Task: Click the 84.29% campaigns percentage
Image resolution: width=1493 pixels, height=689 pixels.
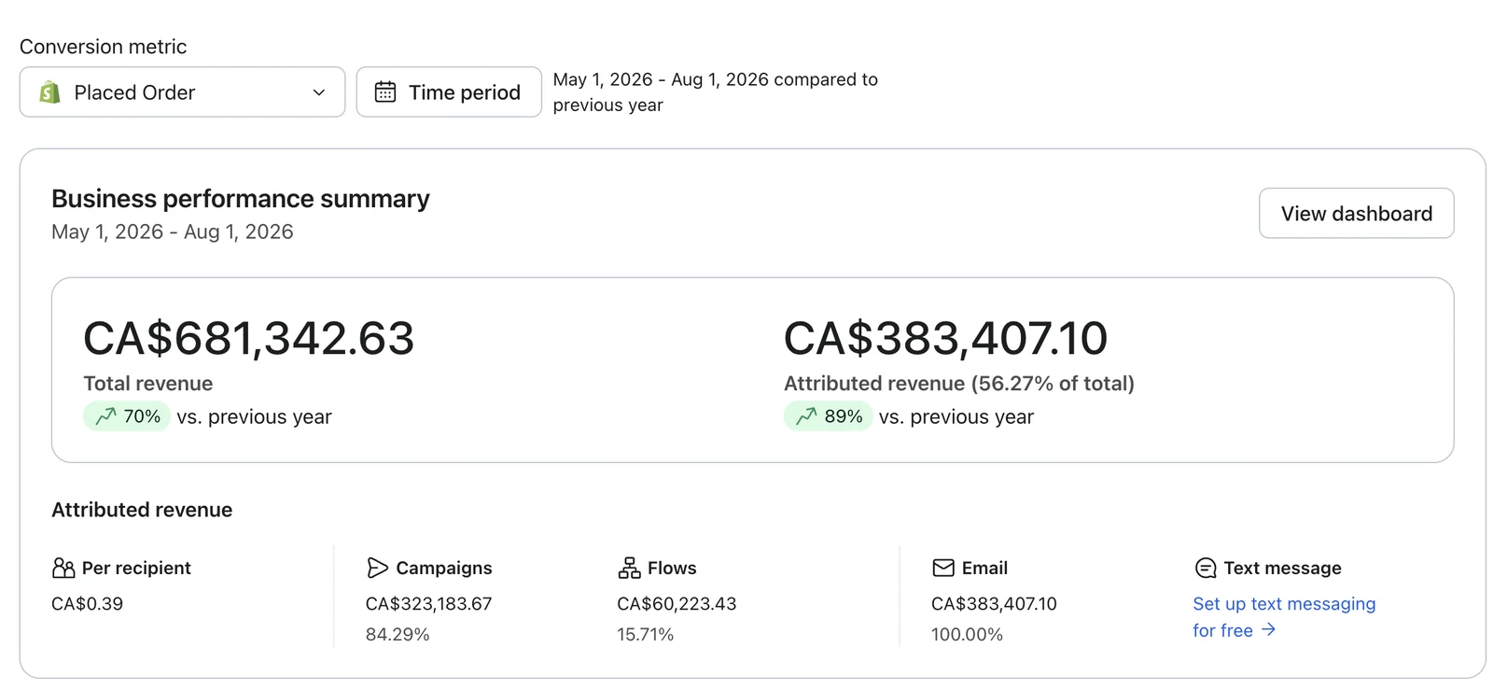Action: point(398,634)
